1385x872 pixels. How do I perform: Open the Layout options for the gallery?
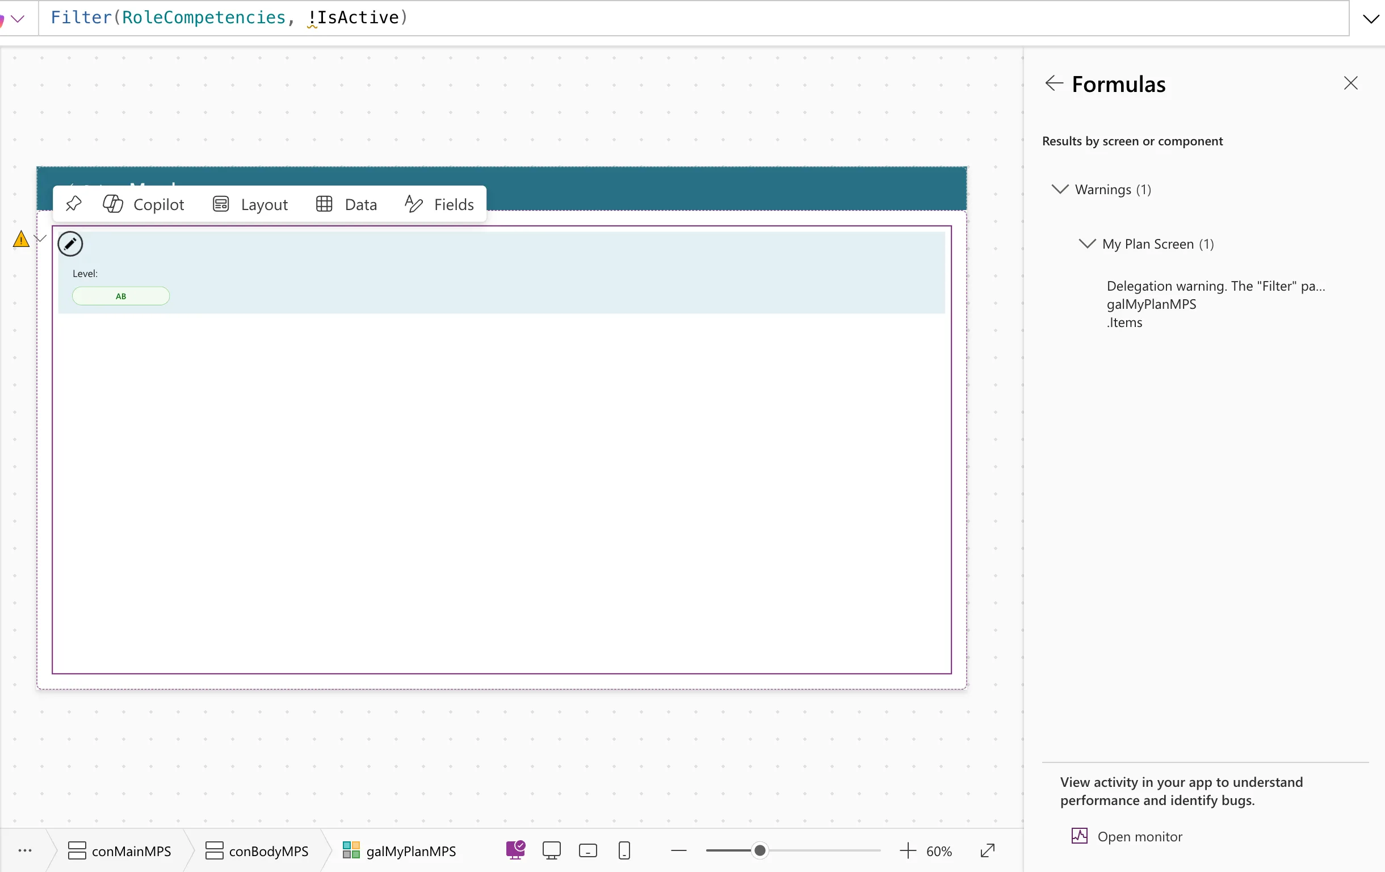[250, 204]
